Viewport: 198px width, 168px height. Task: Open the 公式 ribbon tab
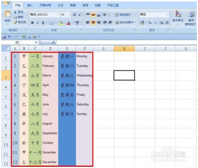61,5
